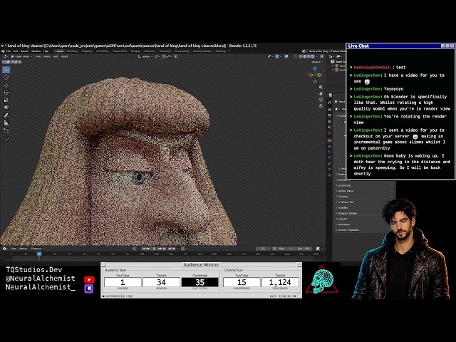Switch to solid viewport shading
Screen dimensions: 456x342
point(304,56)
